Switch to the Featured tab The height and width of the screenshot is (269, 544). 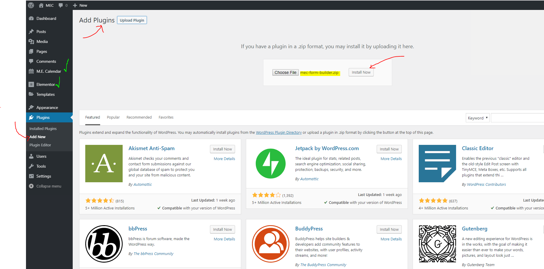[x=93, y=117]
